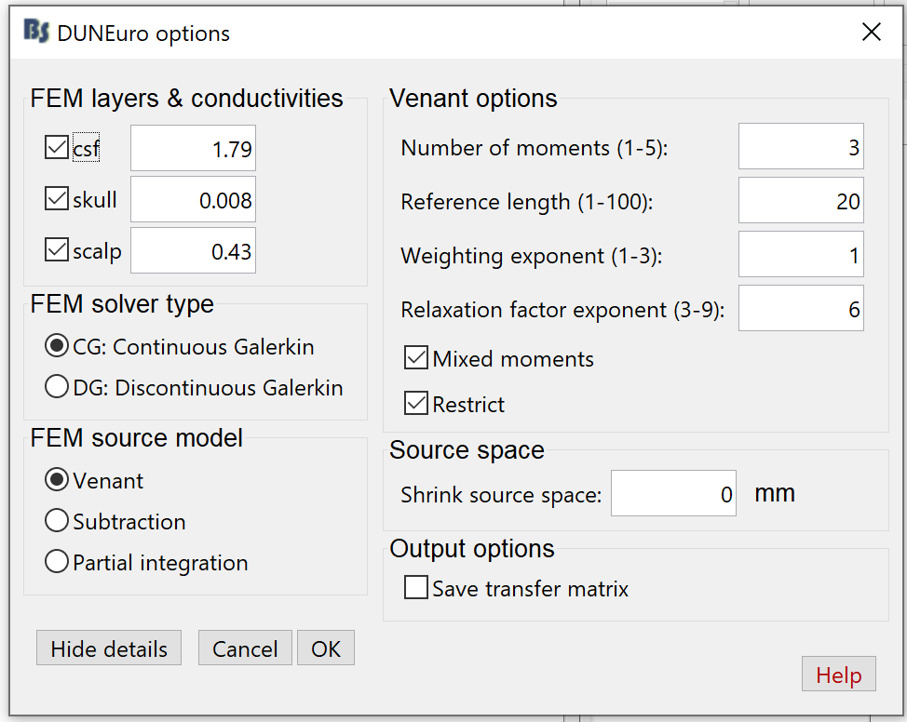The height and width of the screenshot is (722, 907).
Task: Disable the scalp layer checkbox
Action: tap(57, 250)
